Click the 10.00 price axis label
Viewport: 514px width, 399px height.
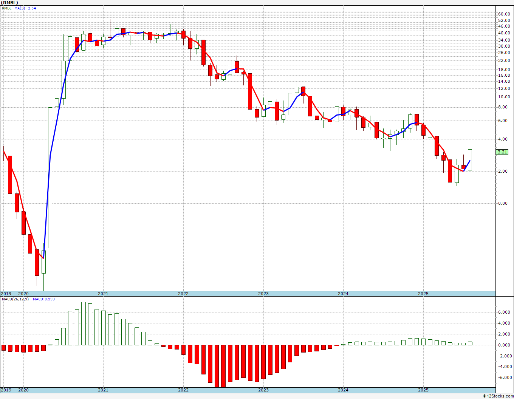[504, 97]
